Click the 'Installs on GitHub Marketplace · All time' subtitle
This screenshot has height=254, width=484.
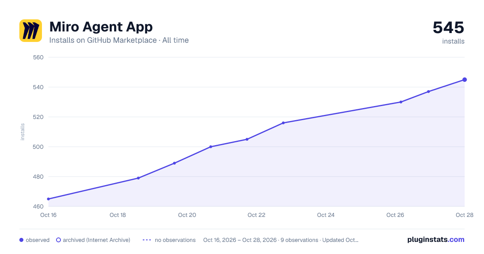[119, 40]
